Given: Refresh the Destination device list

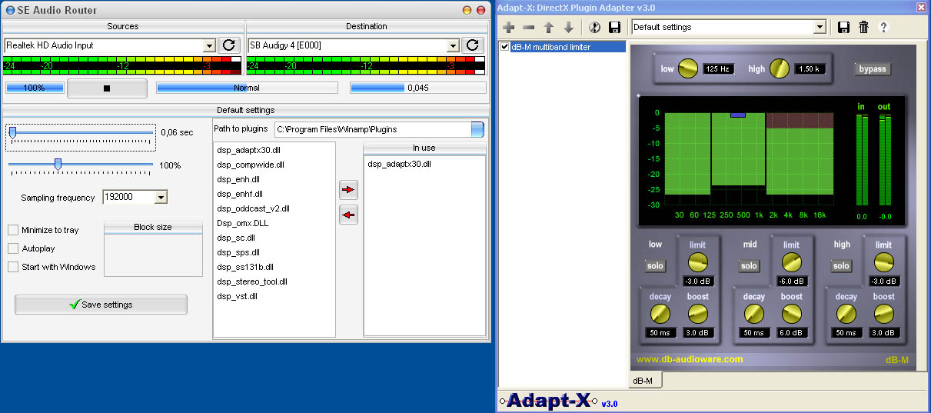Looking at the screenshot, I should coord(473,45).
